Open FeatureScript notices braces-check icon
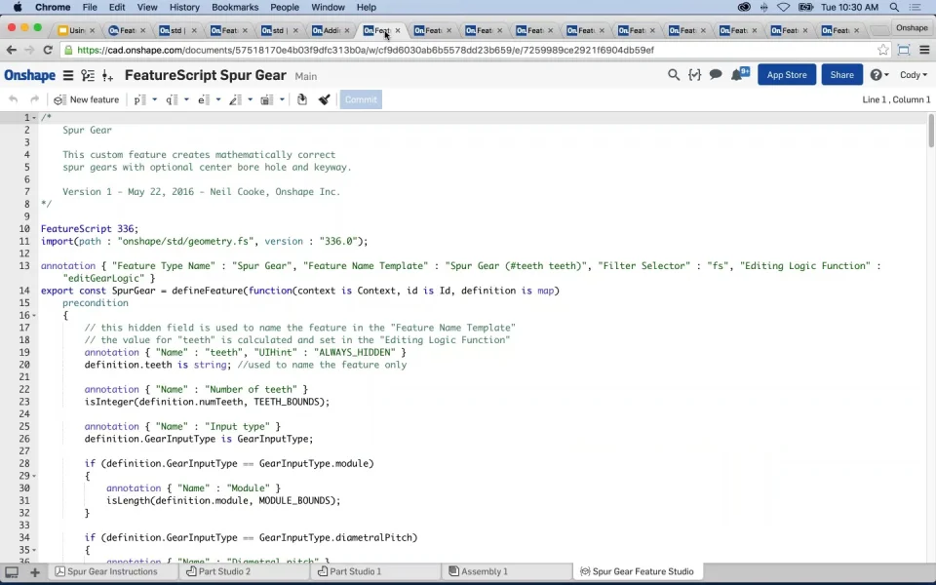 tap(694, 75)
